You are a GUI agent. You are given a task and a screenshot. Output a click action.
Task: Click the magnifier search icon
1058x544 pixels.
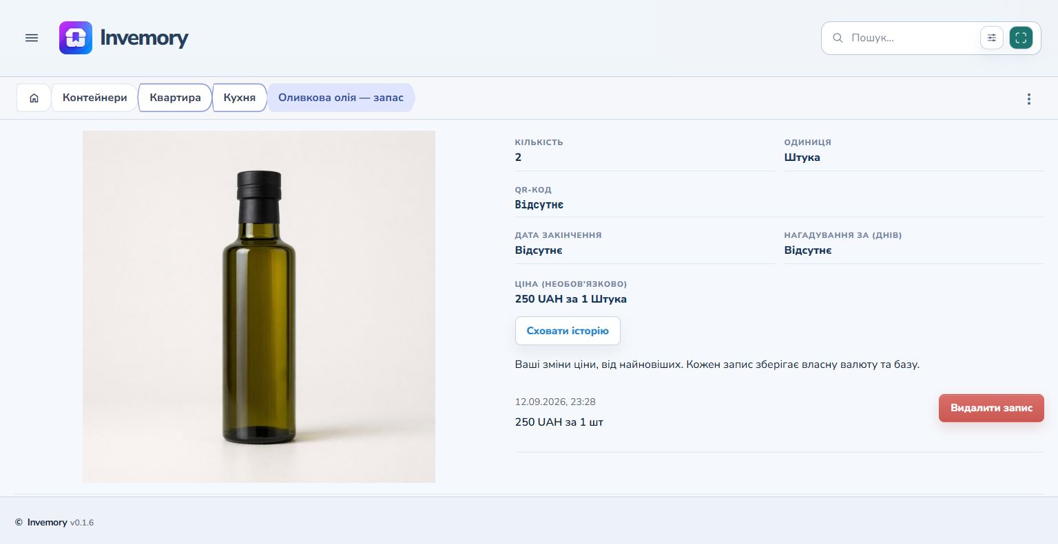coord(838,38)
